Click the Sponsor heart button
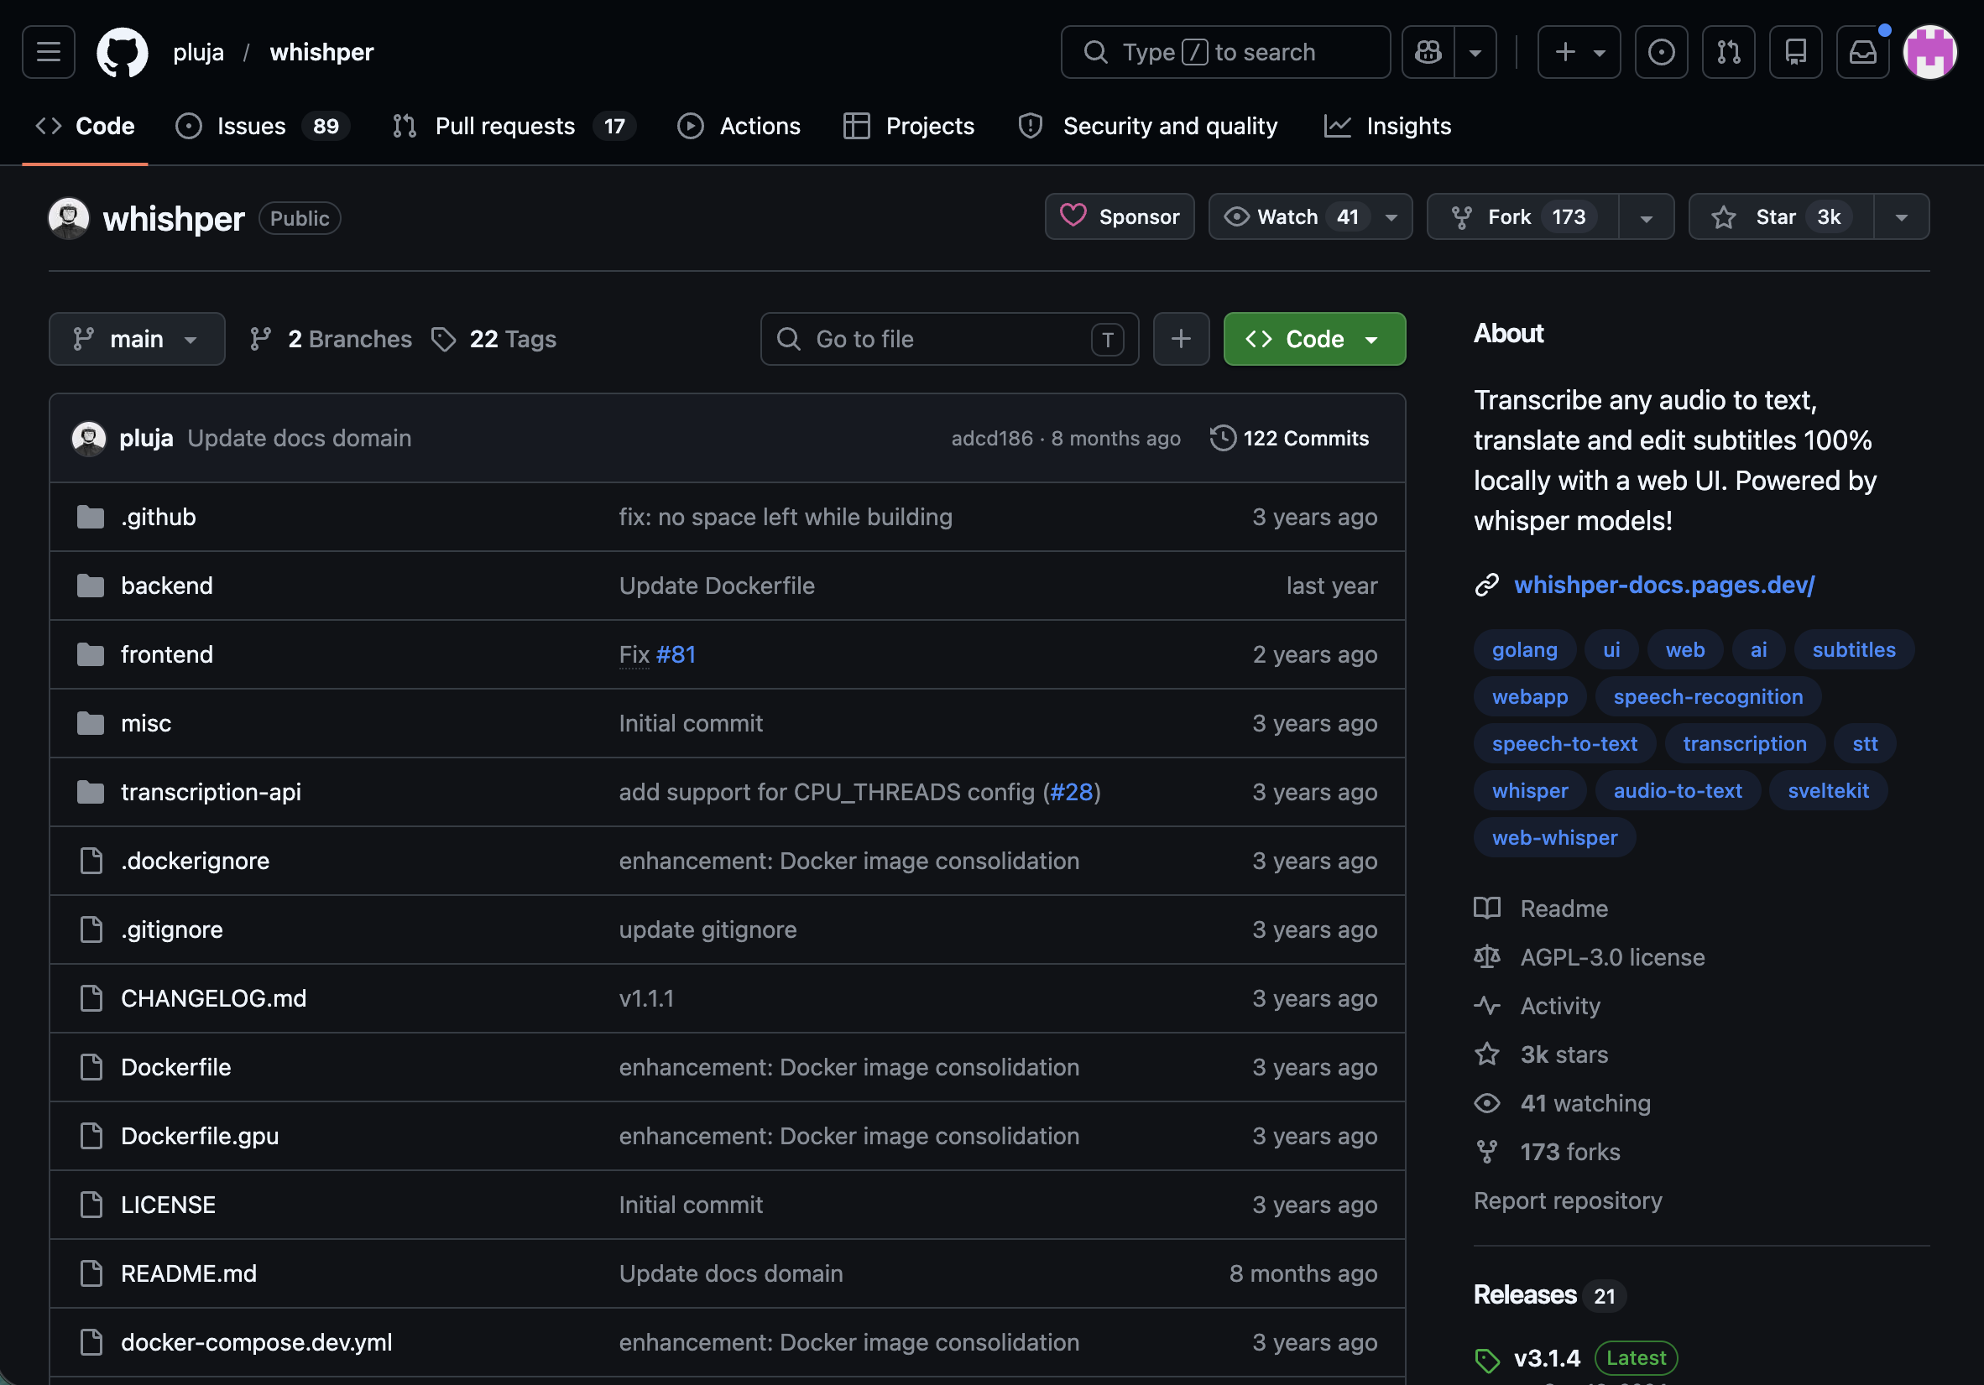This screenshot has width=1984, height=1385. tap(1119, 216)
